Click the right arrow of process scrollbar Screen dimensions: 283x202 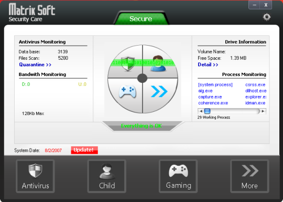263,111
